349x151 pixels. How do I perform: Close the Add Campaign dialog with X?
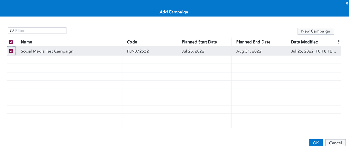[x=347, y=3]
